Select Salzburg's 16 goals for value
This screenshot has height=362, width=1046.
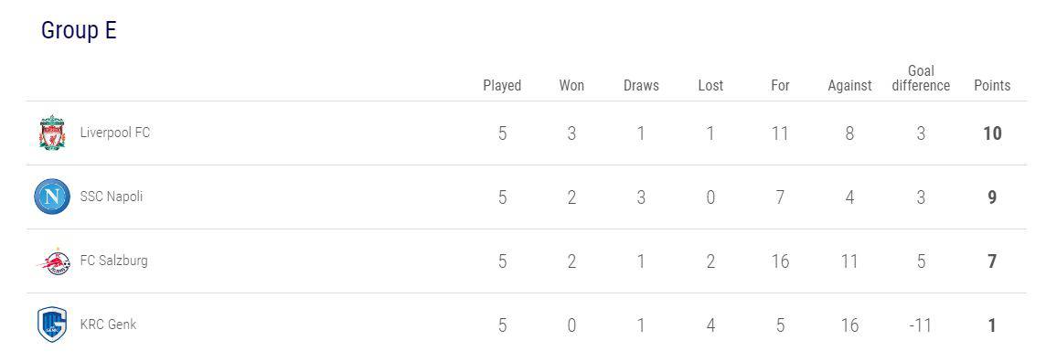(780, 261)
